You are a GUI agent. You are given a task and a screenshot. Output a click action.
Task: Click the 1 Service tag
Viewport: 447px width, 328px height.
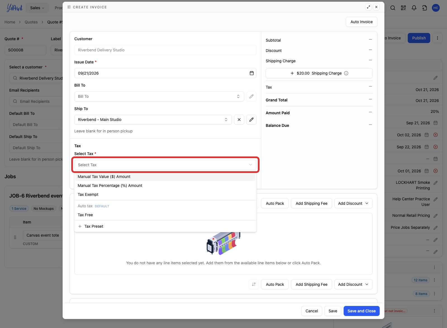point(19,208)
